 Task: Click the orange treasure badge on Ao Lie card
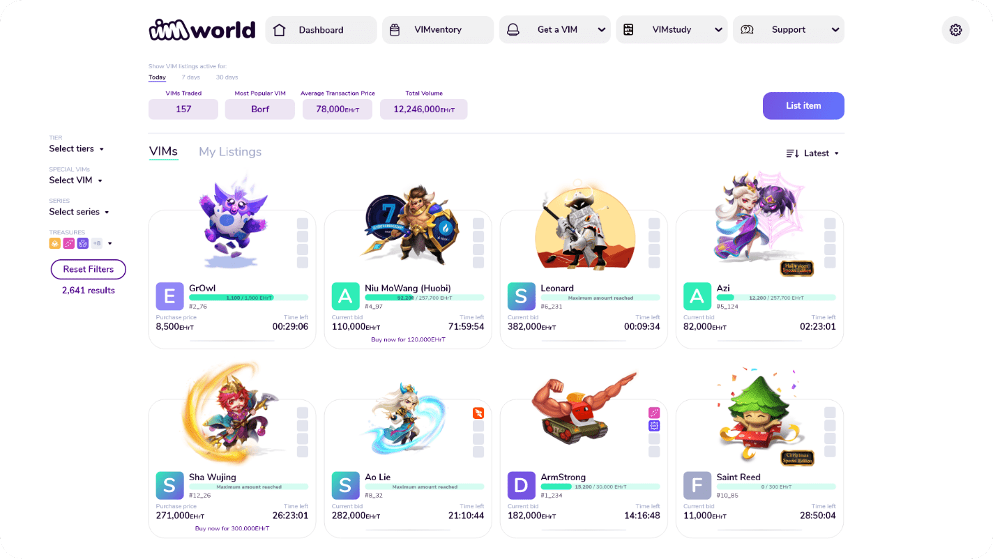478,413
